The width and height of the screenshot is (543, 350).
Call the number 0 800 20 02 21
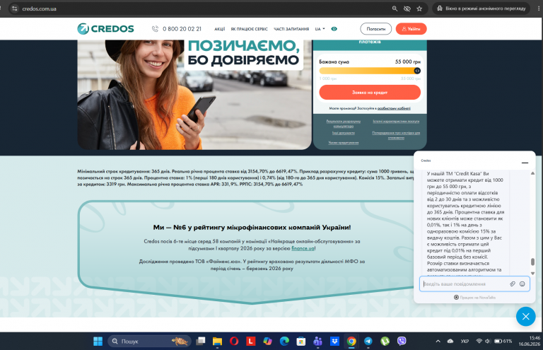click(x=182, y=29)
